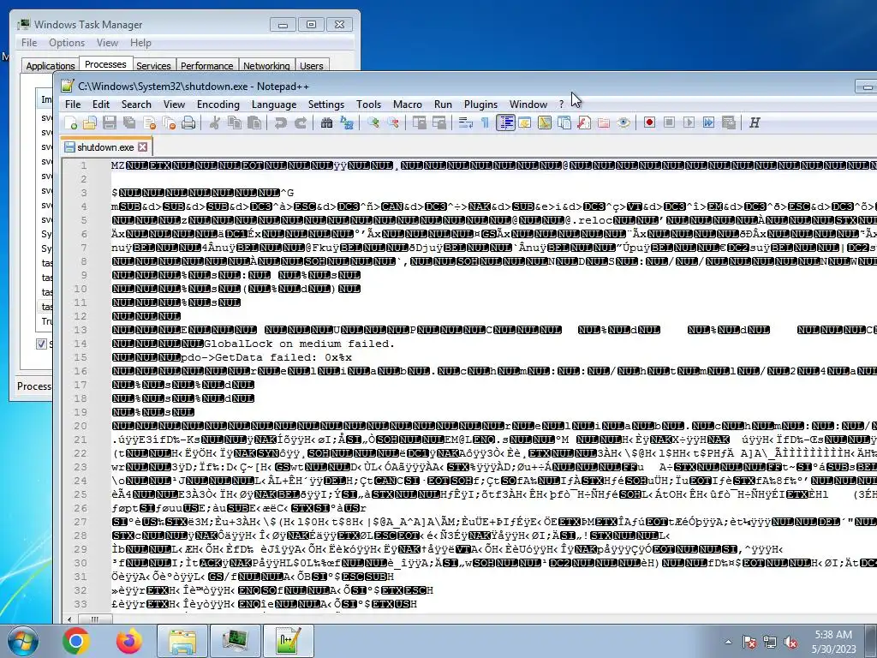Create a new file in Notepad++

70,123
